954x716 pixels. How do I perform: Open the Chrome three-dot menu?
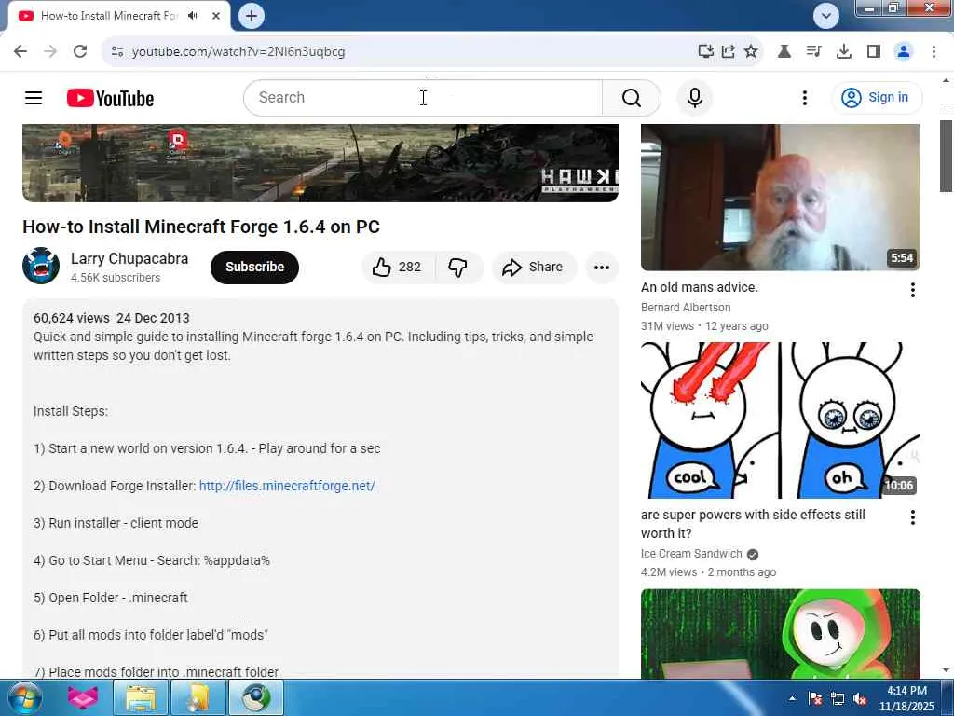(x=934, y=52)
